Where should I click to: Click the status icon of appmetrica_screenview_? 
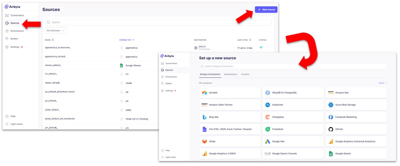pos(261,47)
